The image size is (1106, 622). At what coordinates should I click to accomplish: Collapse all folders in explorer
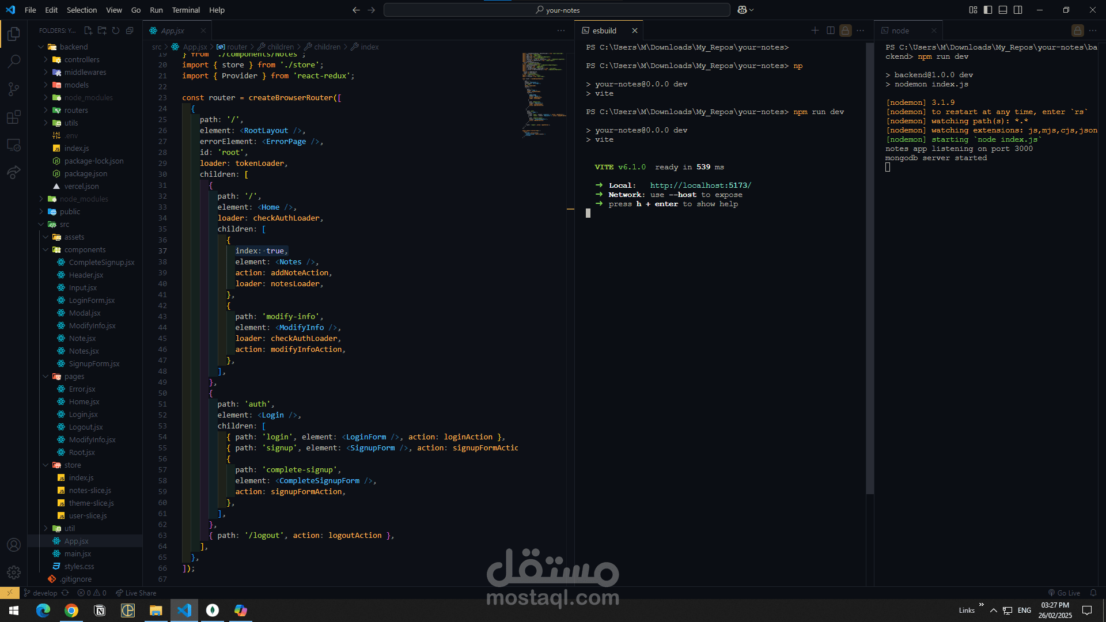tap(130, 31)
